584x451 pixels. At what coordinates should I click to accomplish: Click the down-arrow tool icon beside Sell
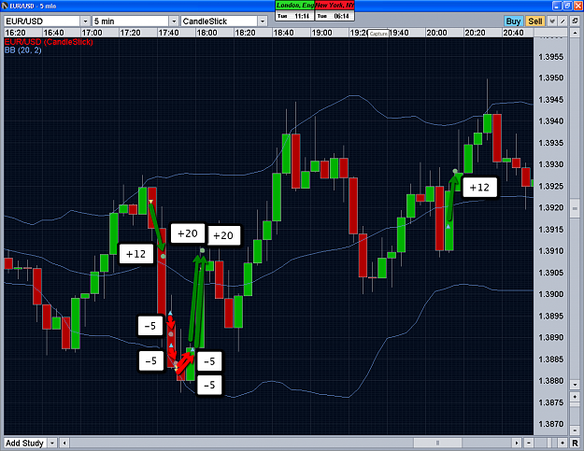[552, 21]
